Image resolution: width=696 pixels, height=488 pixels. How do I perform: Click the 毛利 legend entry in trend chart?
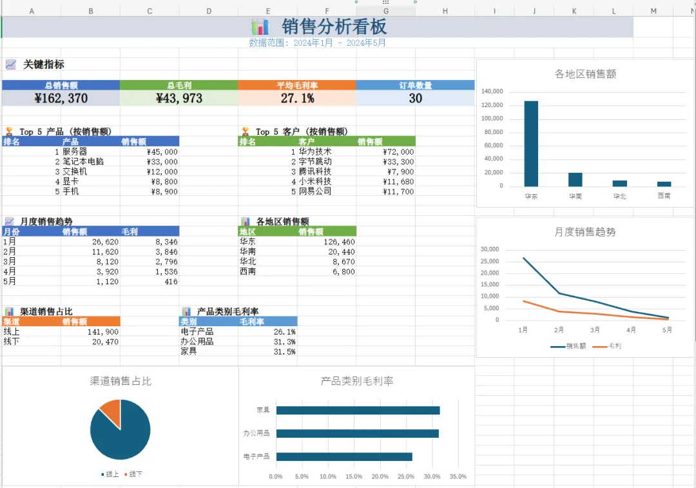click(606, 346)
